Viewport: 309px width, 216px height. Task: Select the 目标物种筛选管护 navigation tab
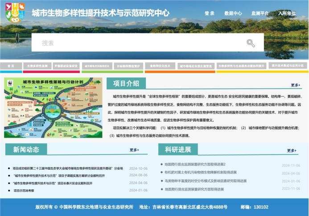tap(129, 66)
